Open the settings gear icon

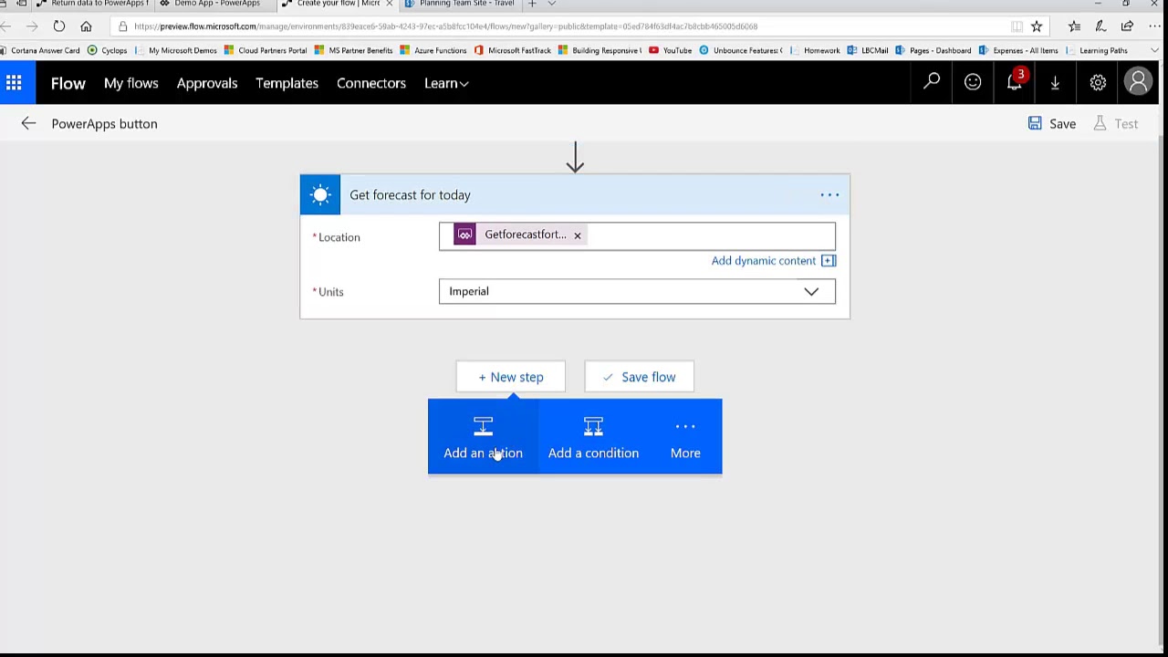(x=1098, y=82)
